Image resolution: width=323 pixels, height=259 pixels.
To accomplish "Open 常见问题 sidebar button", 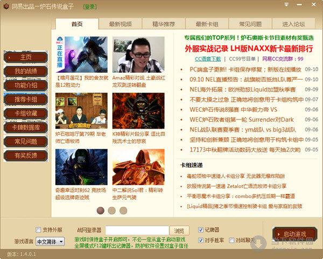I will (x=26, y=142).
